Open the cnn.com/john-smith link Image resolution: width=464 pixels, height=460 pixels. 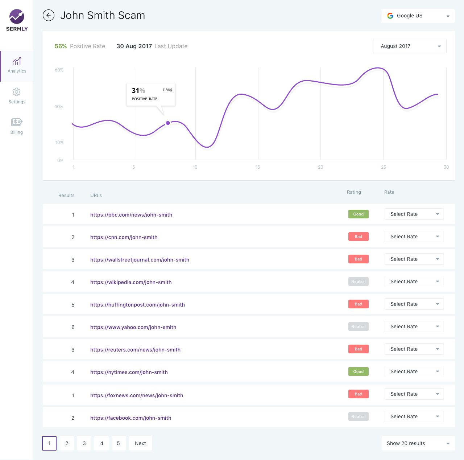(x=124, y=237)
